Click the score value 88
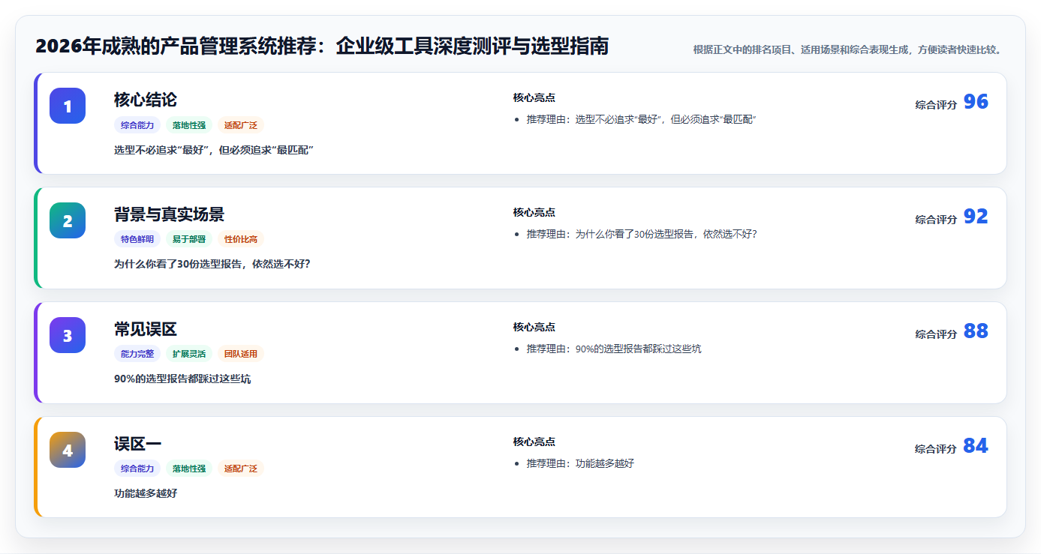The height and width of the screenshot is (554, 1041). pos(976,331)
